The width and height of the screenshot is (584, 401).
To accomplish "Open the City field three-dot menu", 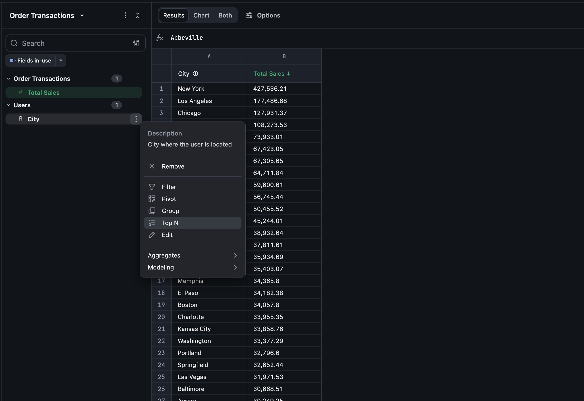I will (136, 119).
